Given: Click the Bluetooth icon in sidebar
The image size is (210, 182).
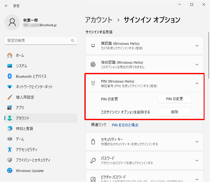Looking at the screenshot, I should click(10, 76).
